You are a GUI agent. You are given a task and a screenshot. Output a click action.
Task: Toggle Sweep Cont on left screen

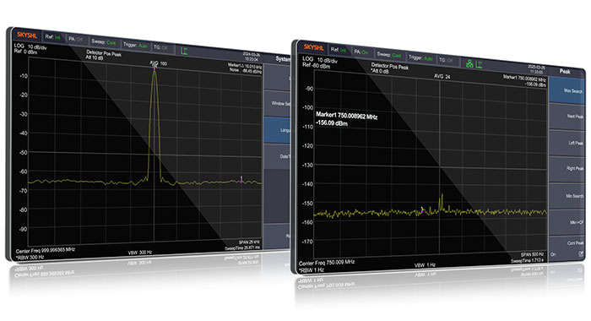[x=103, y=42]
